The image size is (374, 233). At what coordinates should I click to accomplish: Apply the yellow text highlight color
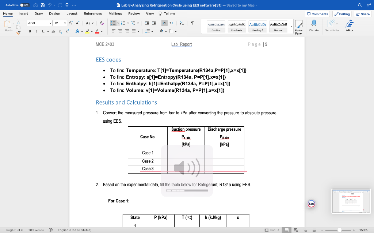[x=87, y=31]
